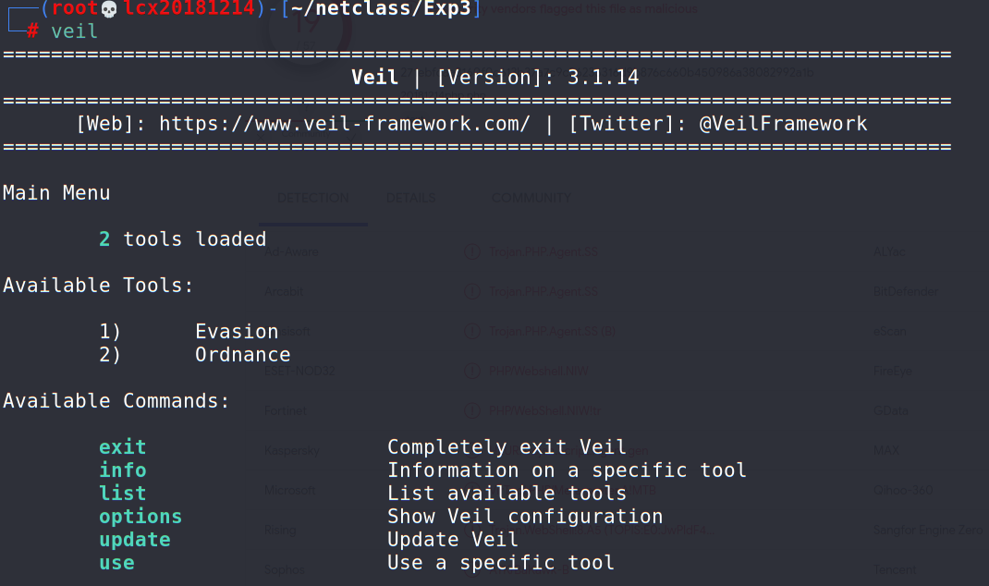Switch to the DETAILS tab
The image size is (989, 586).
click(411, 198)
